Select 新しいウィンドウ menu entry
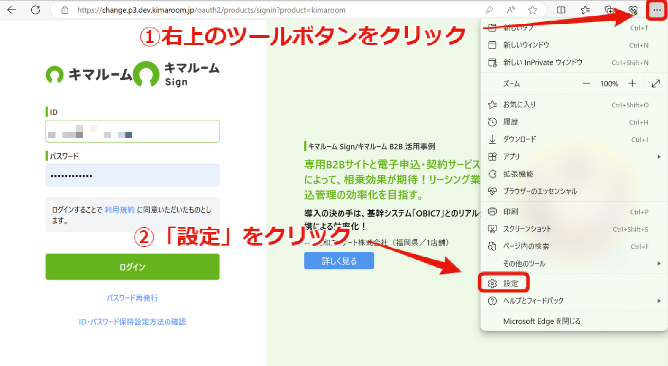Image resolution: width=668 pixels, height=366 pixels. point(574,45)
